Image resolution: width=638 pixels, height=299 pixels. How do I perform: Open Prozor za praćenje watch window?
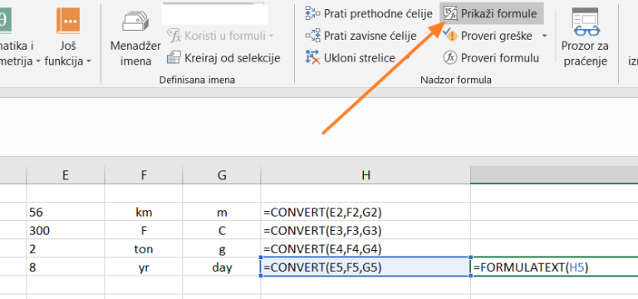pos(585,37)
